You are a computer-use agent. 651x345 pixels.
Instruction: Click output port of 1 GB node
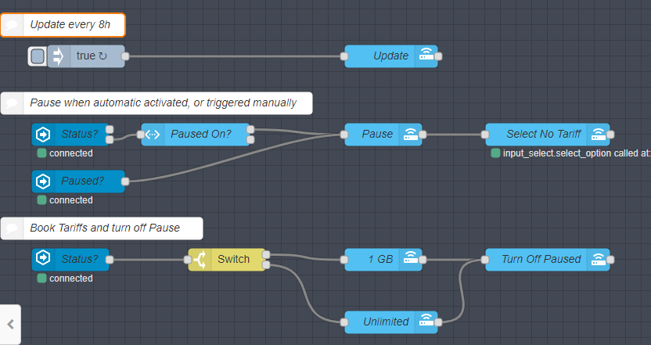tap(423, 260)
